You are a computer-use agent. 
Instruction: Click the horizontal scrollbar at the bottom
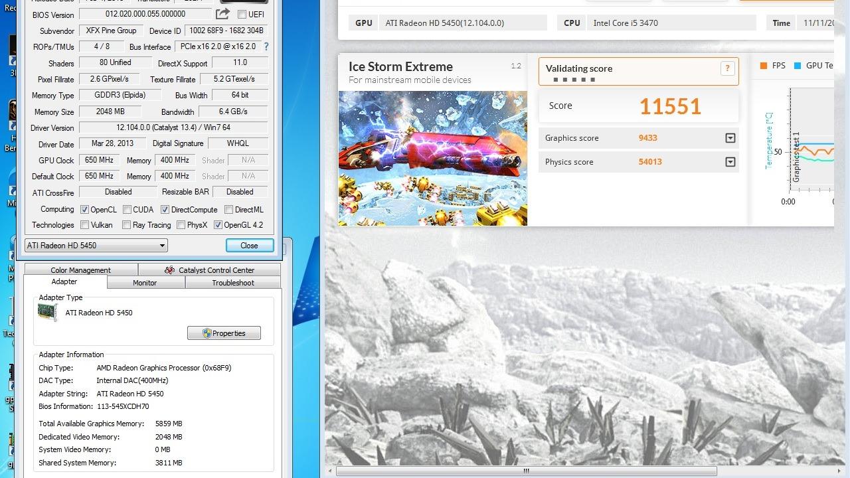526,471
